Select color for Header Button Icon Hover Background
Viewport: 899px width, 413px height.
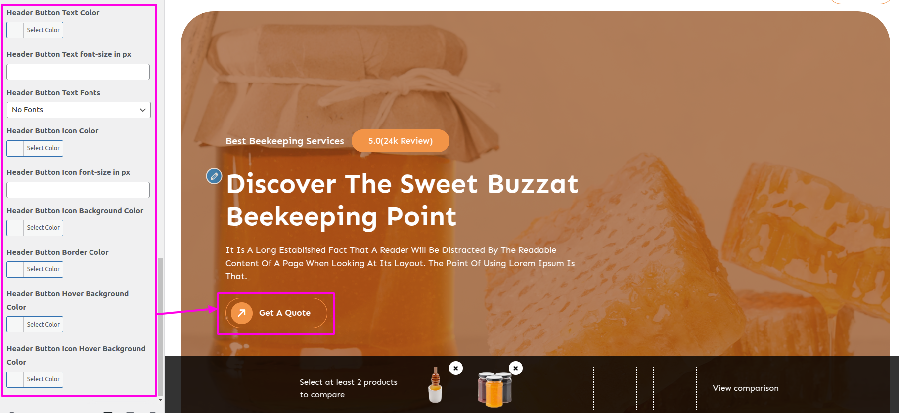tap(35, 379)
